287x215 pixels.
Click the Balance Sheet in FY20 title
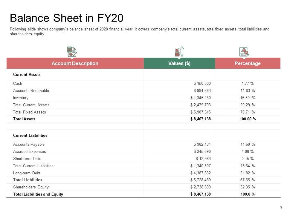[x=66, y=18]
